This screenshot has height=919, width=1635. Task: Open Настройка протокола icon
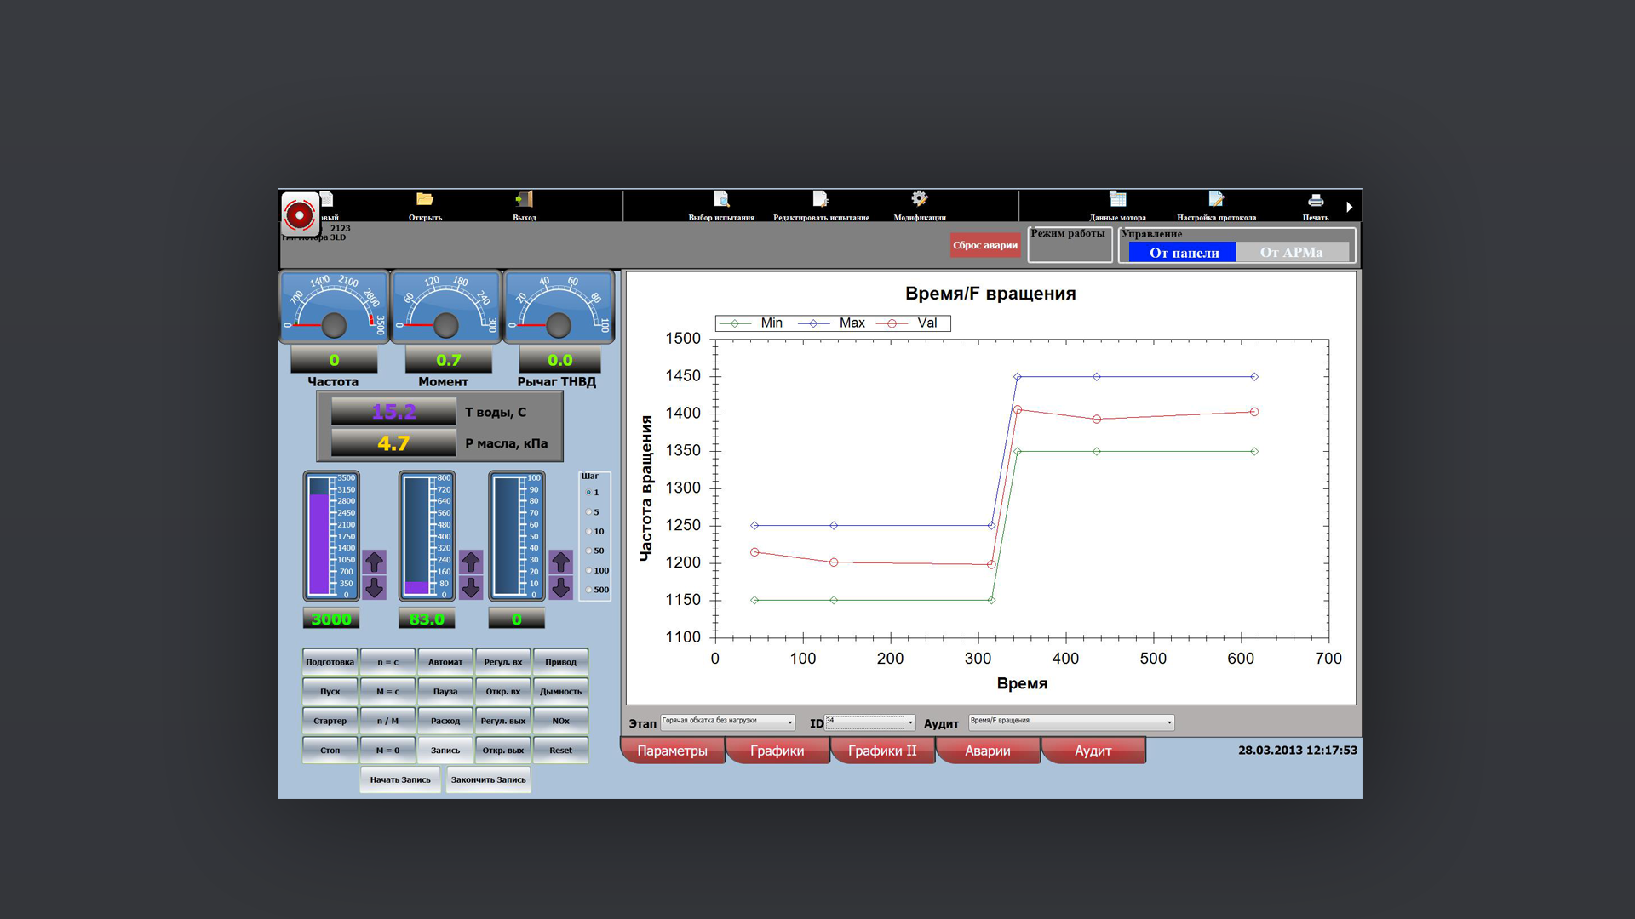tap(1216, 200)
